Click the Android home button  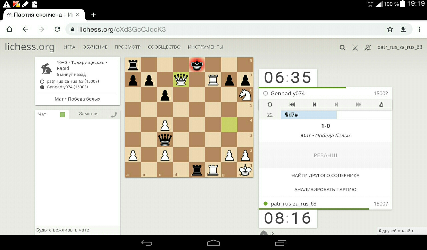[x=213, y=243]
